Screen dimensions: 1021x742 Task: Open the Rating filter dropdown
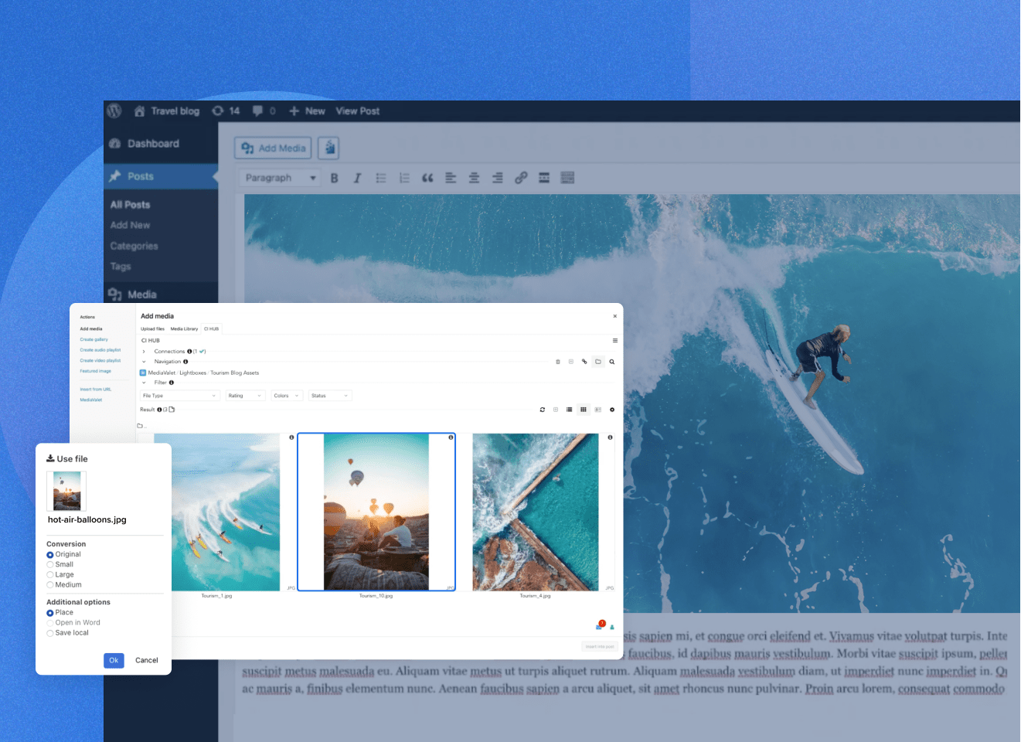tap(244, 396)
